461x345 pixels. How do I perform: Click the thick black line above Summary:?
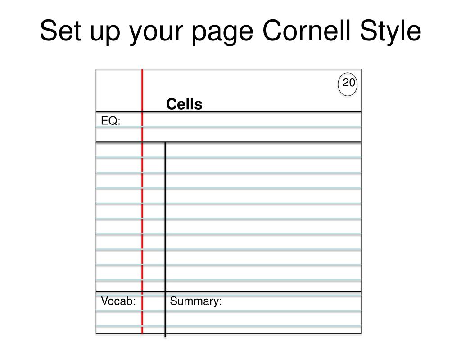228,291
